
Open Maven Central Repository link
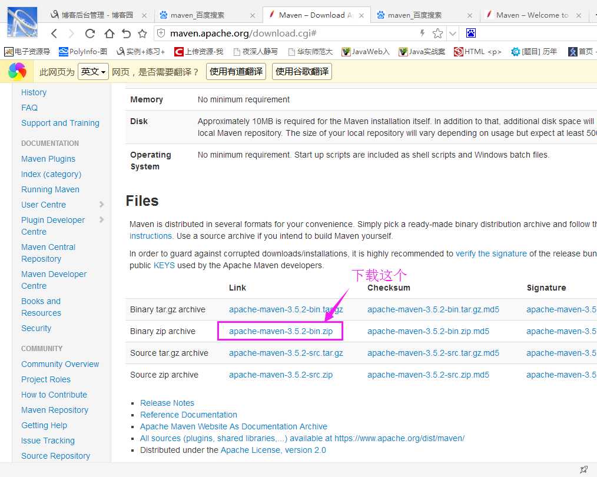pyautogui.click(x=48, y=253)
